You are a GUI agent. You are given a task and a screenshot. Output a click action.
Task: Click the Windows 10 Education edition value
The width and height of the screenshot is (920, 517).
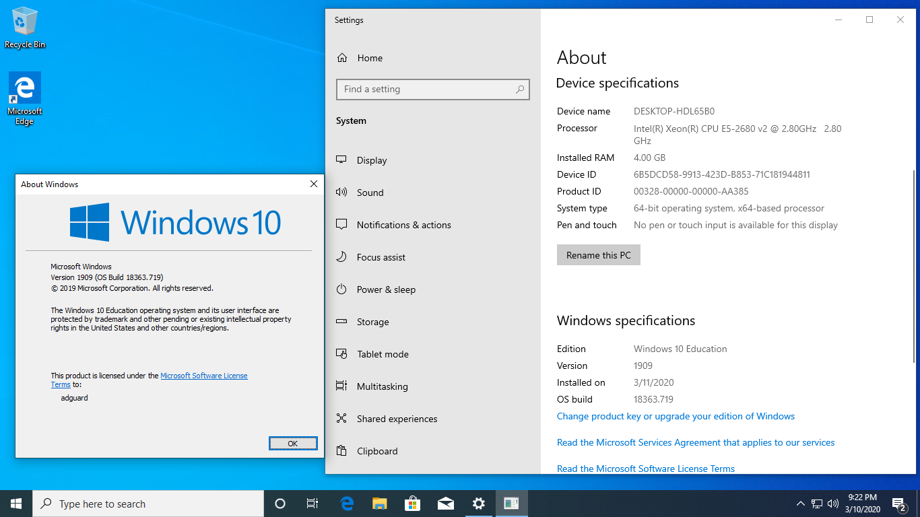[x=680, y=349]
